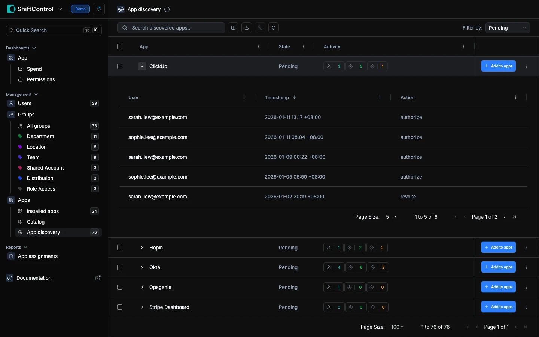Viewport: 539px width, 337px height.
Task: Click the download export icon
Action: [x=247, y=28]
